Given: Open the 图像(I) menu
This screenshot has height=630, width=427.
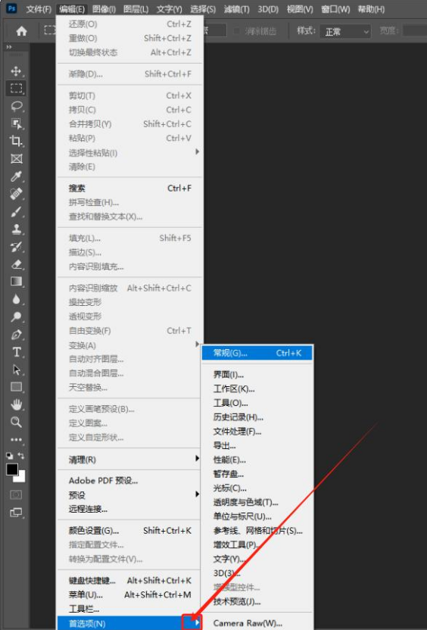Looking at the screenshot, I should pos(104,9).
